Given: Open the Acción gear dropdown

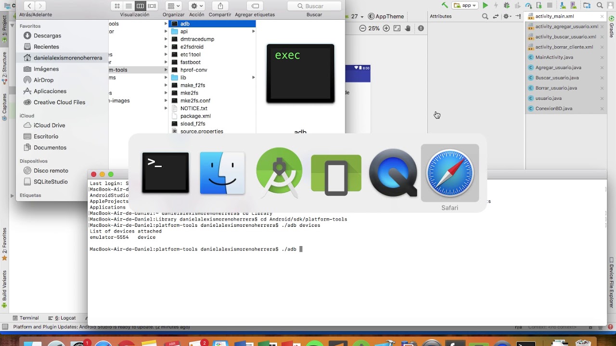Looking at the screenshot, I should tap(196, 6).
